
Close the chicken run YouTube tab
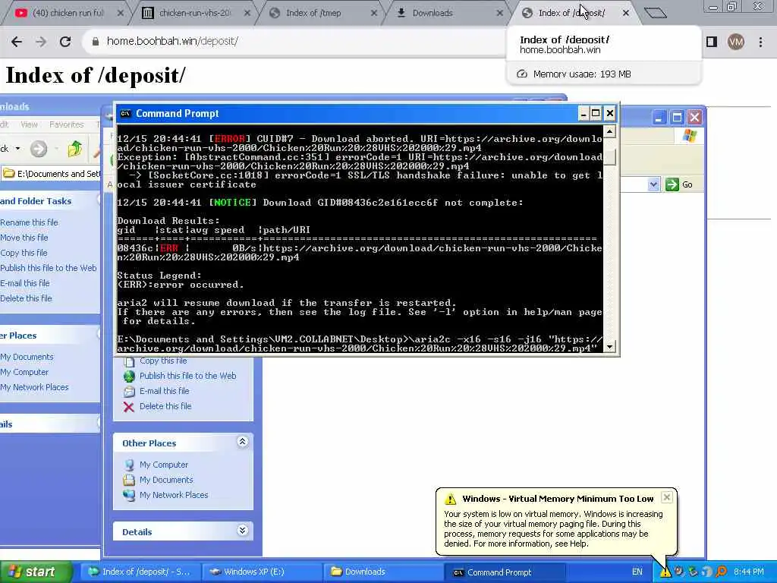click(121, 13)
